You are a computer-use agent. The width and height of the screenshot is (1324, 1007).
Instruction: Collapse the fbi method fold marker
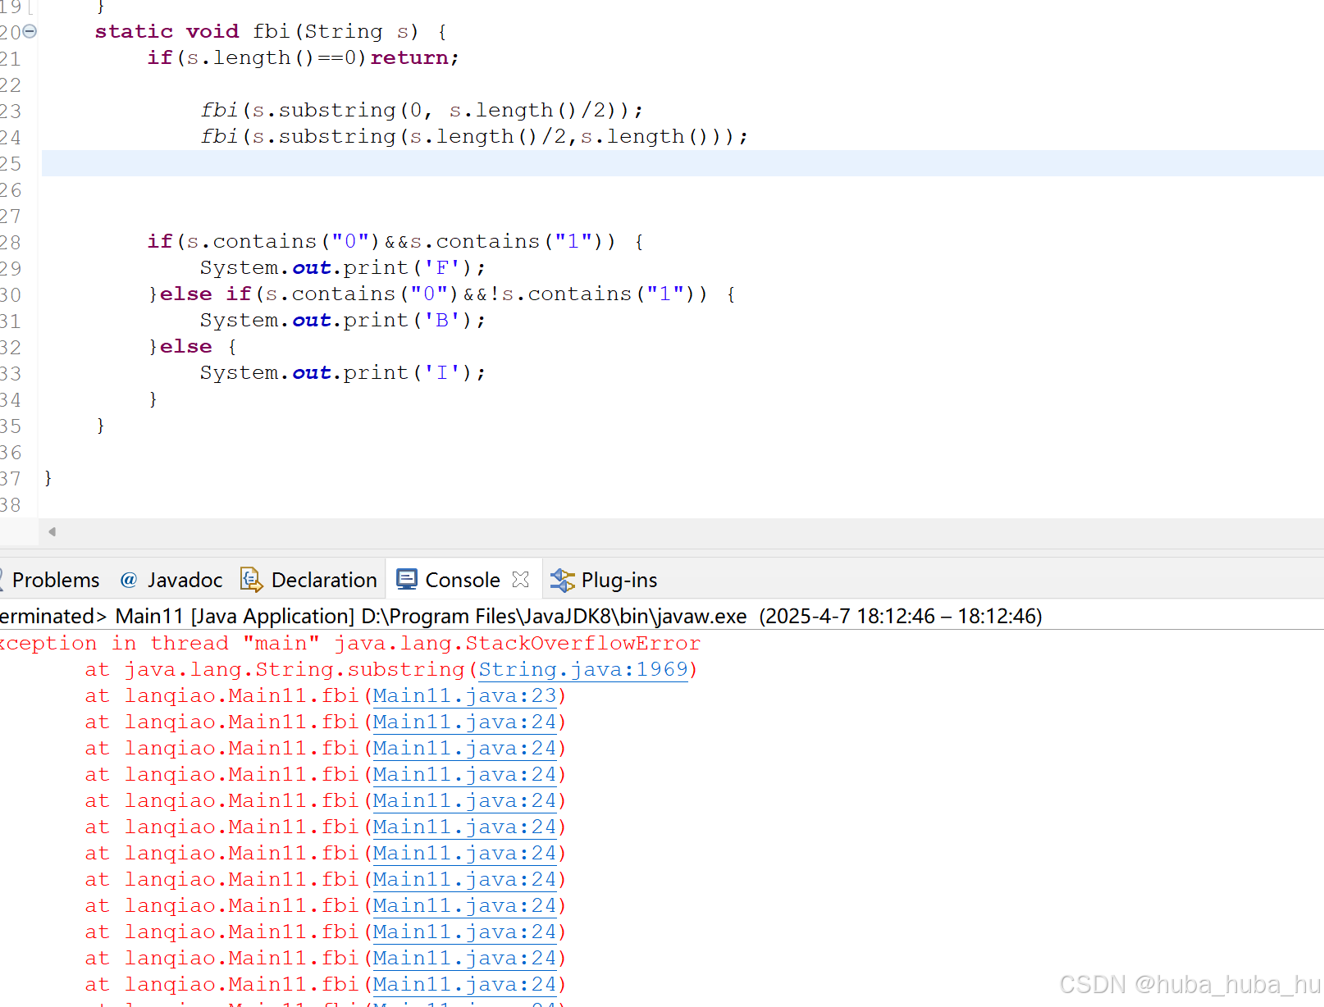[30, 31]
